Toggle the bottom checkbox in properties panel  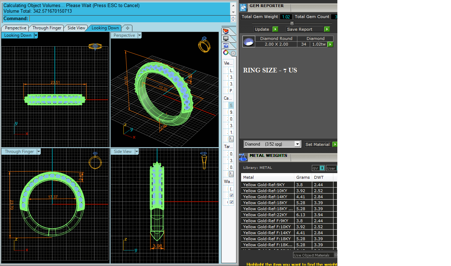click(x=232, y=202)
